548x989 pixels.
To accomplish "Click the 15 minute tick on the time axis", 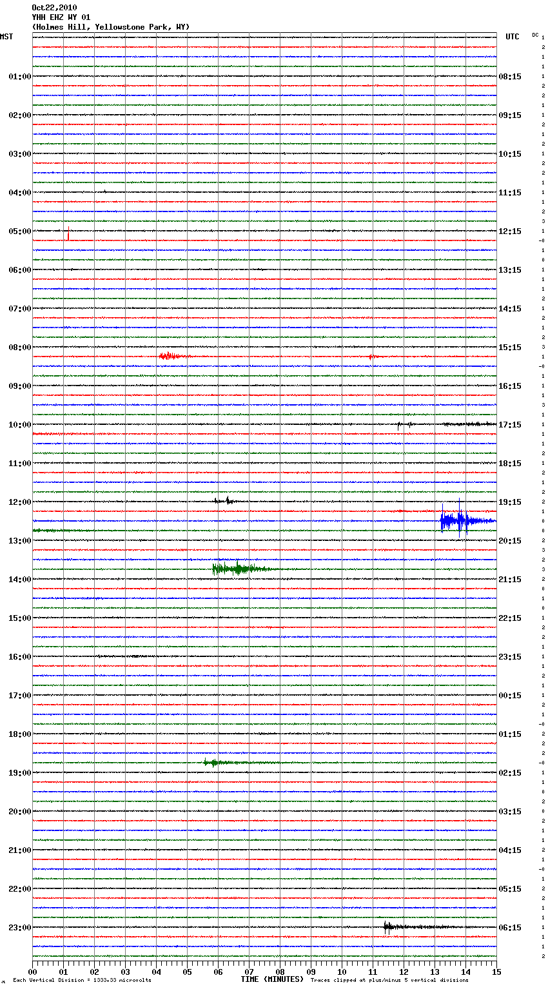I will coord(496,972).
